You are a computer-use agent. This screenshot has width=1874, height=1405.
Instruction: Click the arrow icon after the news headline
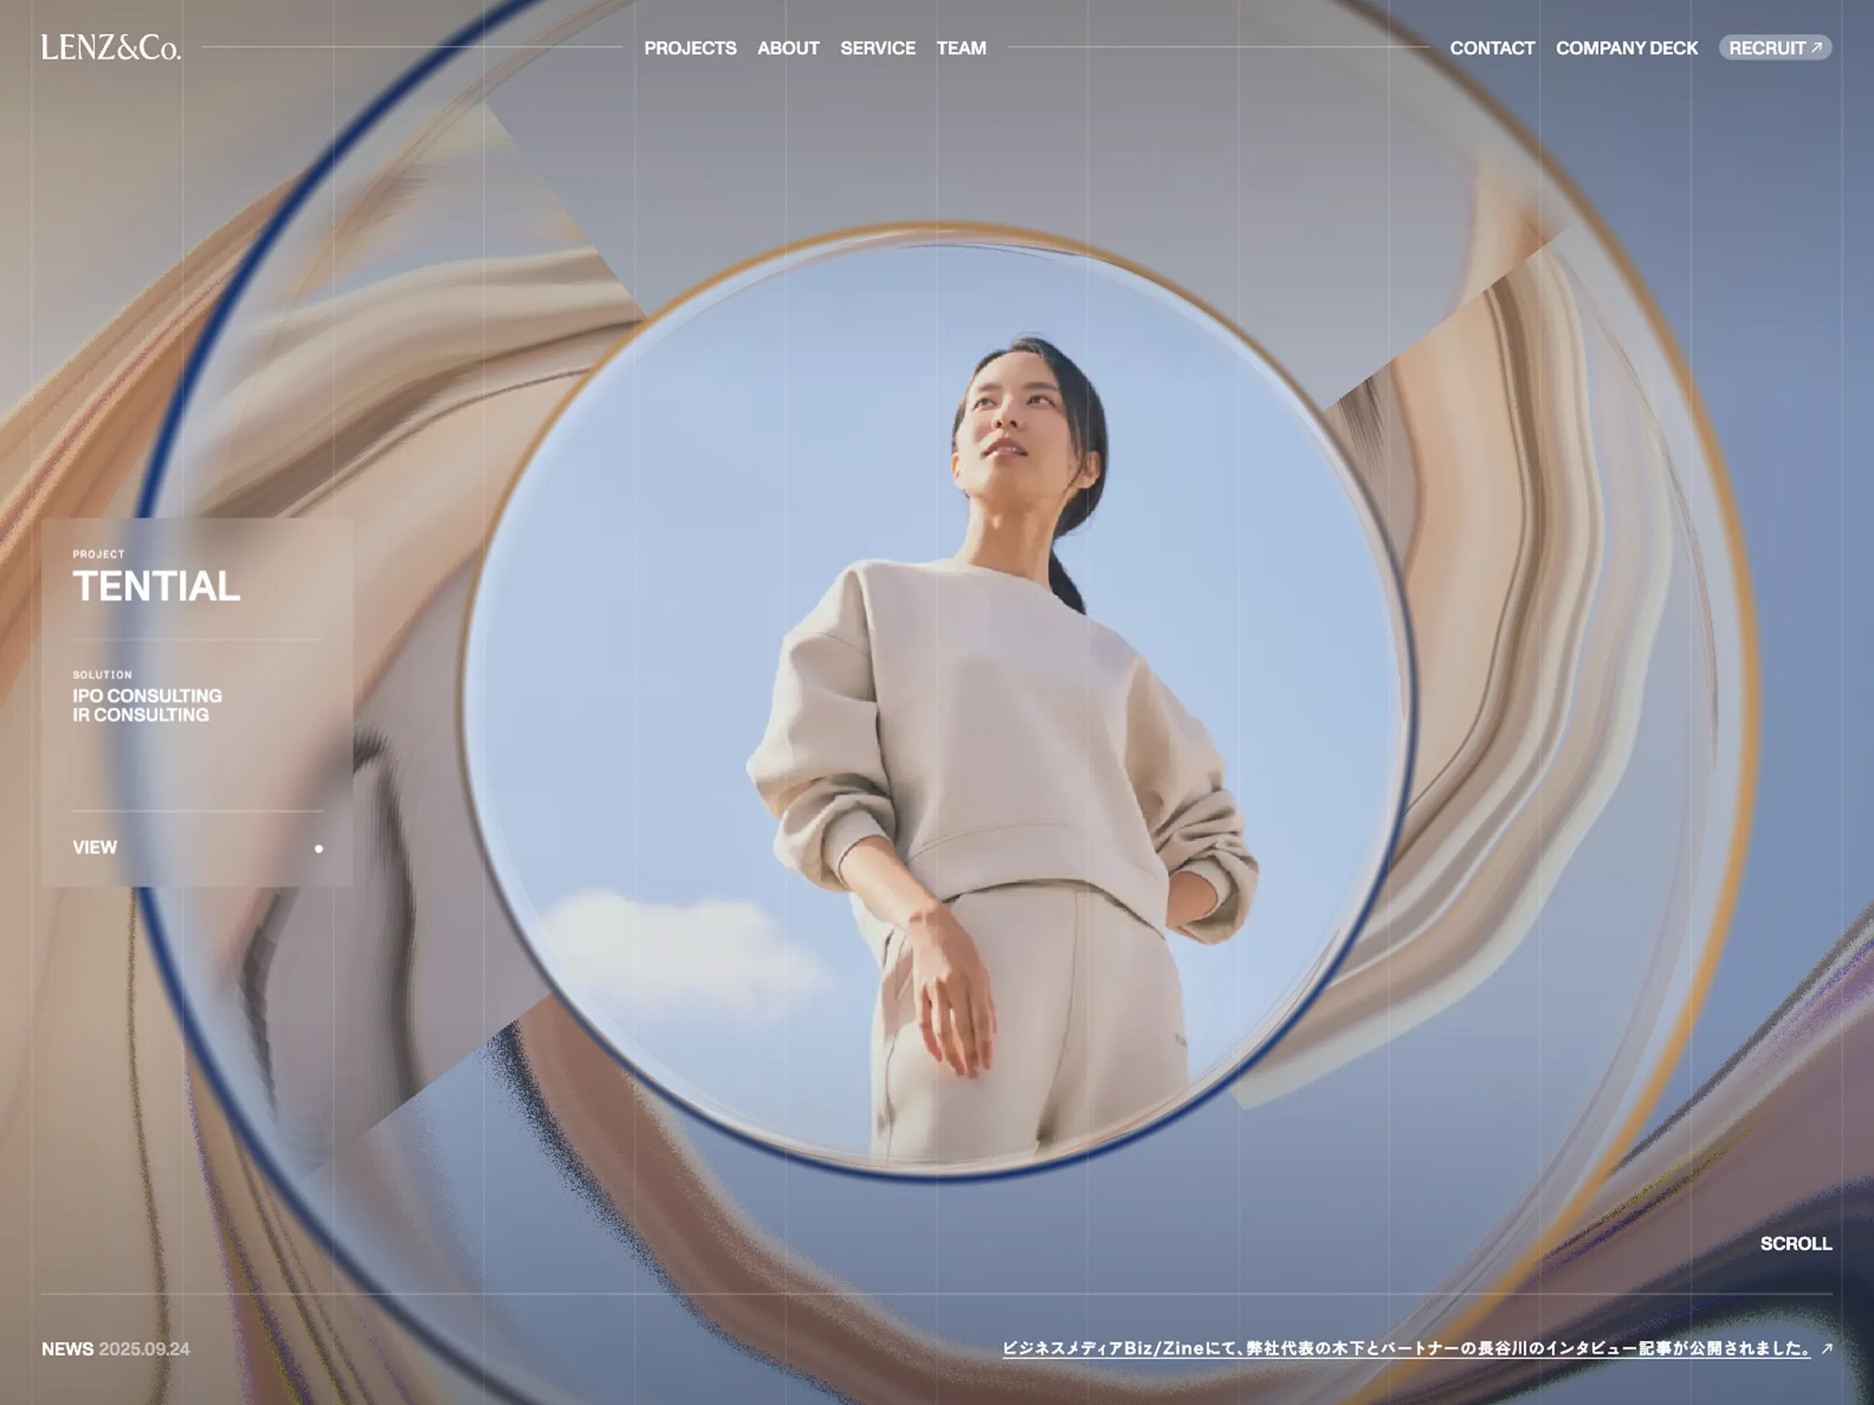tap(1826, 1348)
